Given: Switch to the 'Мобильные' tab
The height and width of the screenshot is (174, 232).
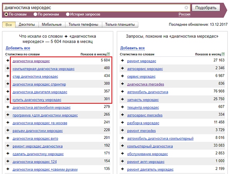Looking at the screenshot, I should 52,25.
